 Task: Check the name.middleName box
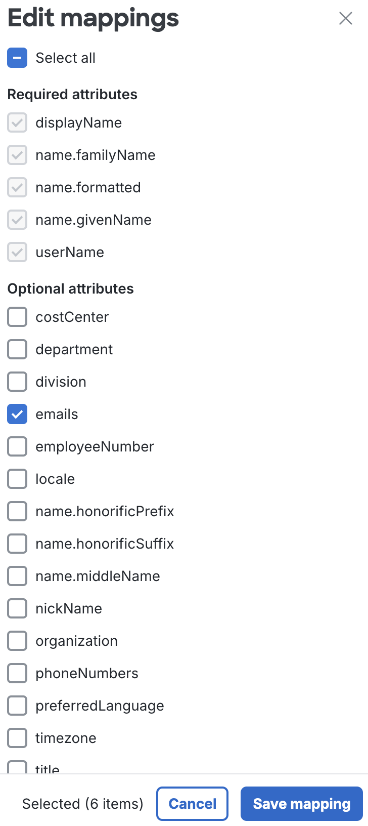pyautogui.click(x=17, y=576)
